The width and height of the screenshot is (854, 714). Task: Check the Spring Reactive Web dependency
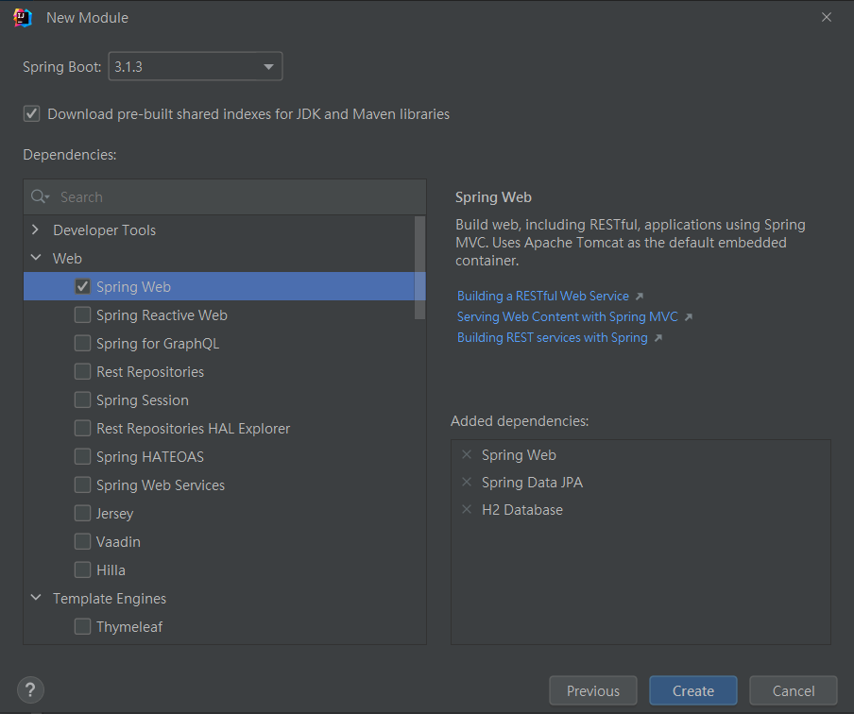point(82,314)
